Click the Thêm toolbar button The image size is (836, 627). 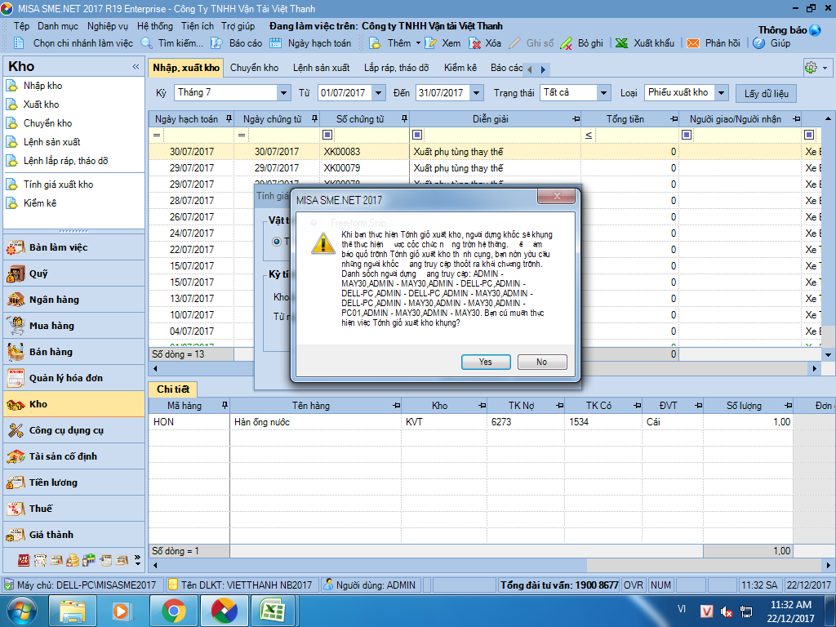[x=390, y=43]
